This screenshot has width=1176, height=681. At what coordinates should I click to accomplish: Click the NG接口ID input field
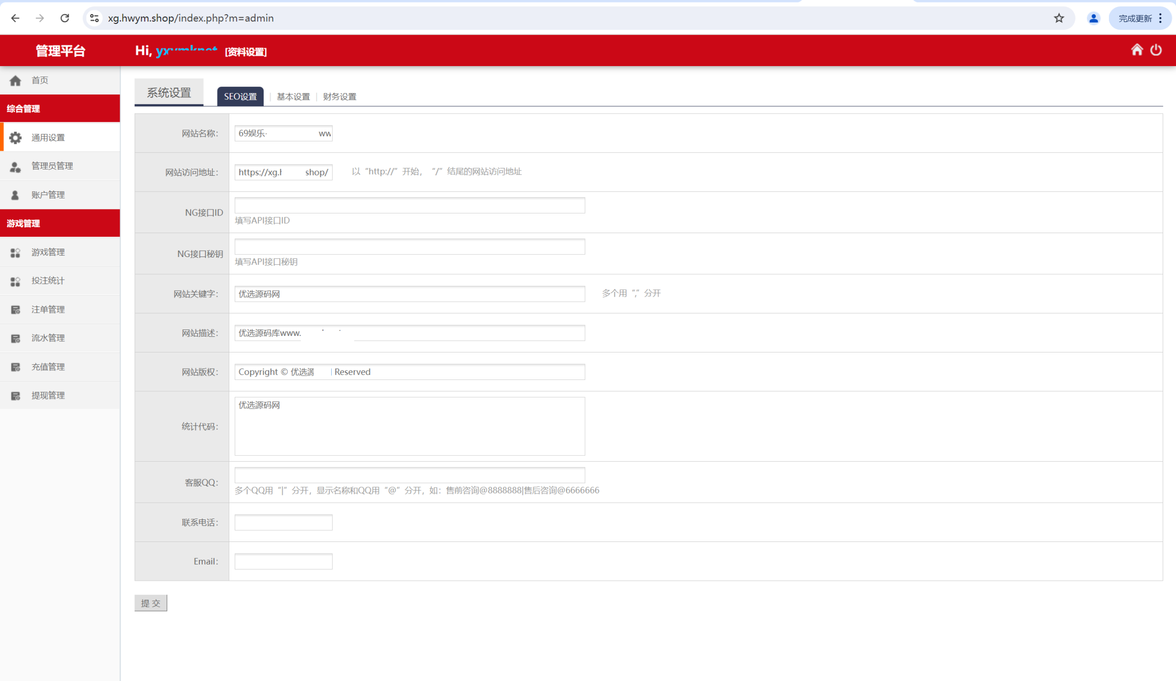pyautogui.click(x=410, y=206)
